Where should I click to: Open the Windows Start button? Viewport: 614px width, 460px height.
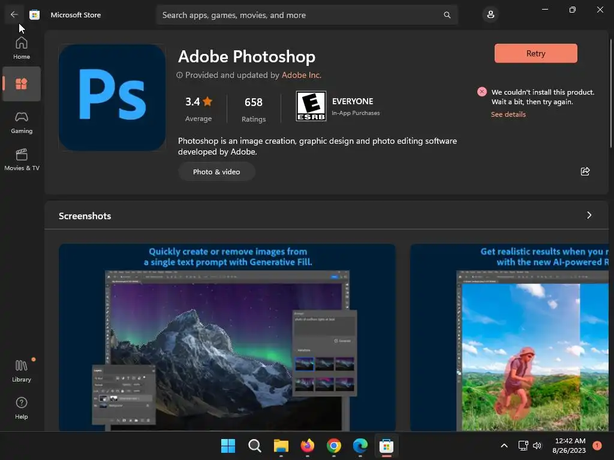click(228, 446)
